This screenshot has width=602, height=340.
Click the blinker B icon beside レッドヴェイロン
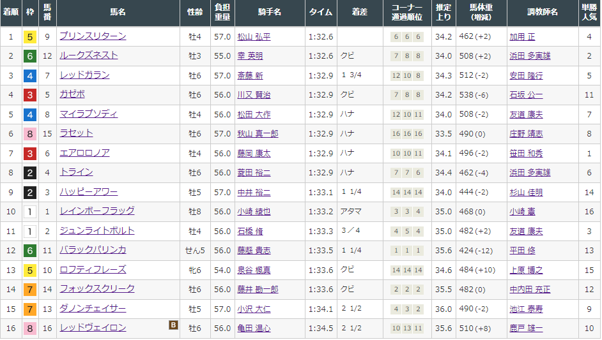174,325
